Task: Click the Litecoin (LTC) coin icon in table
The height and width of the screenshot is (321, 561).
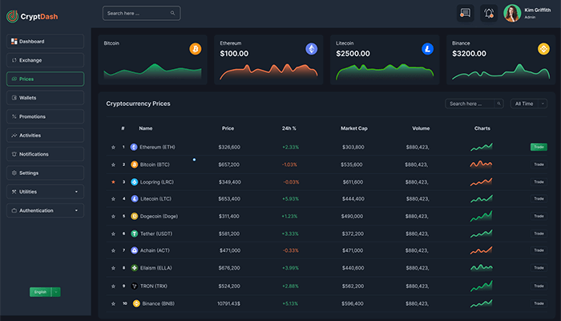Action: pos(134,198)
